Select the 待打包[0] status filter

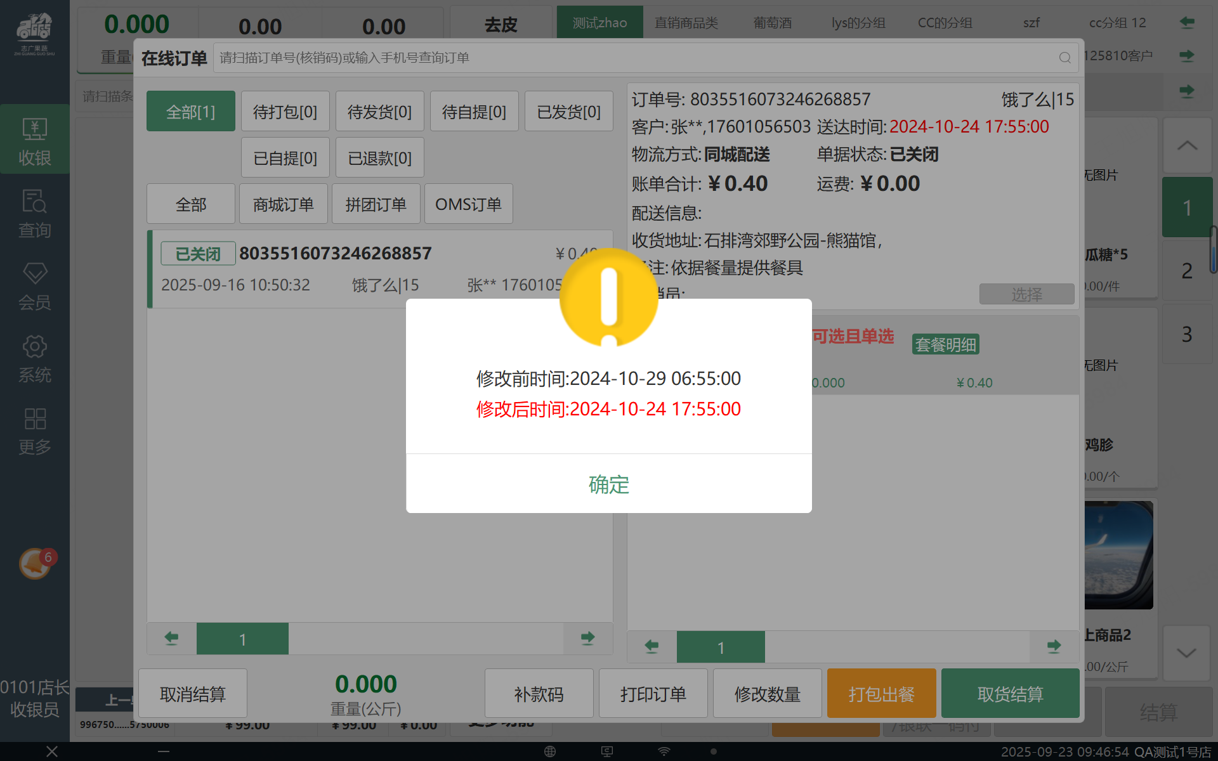tap(285, 112)
